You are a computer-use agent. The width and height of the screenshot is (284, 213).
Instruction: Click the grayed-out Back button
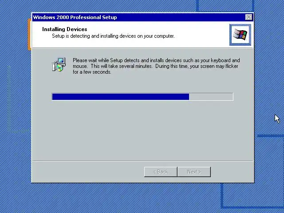161,172
